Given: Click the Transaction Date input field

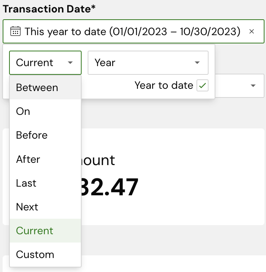Looking at the screenshot, I should 132,31.
